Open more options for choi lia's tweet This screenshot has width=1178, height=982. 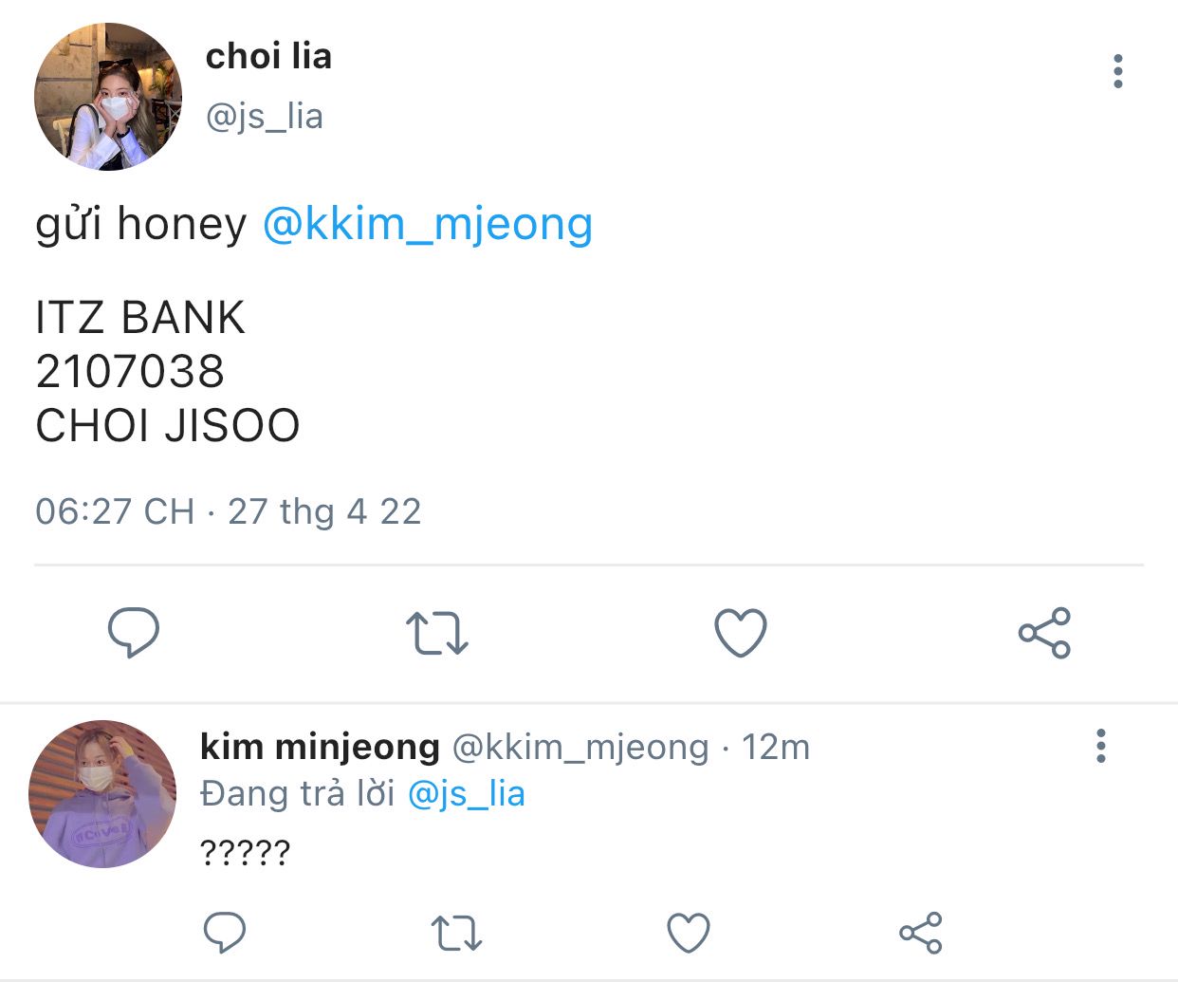point(1118,71)
